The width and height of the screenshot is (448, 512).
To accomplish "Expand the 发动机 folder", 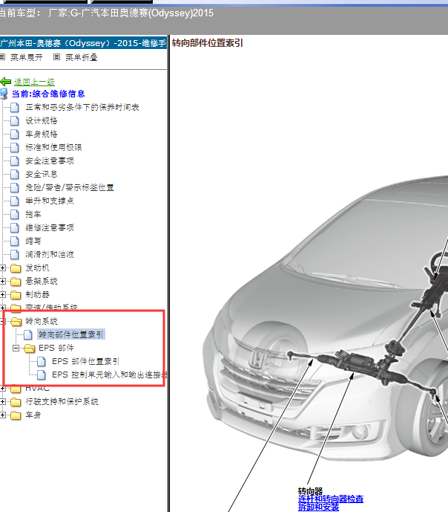I will [x=3, y=268].
